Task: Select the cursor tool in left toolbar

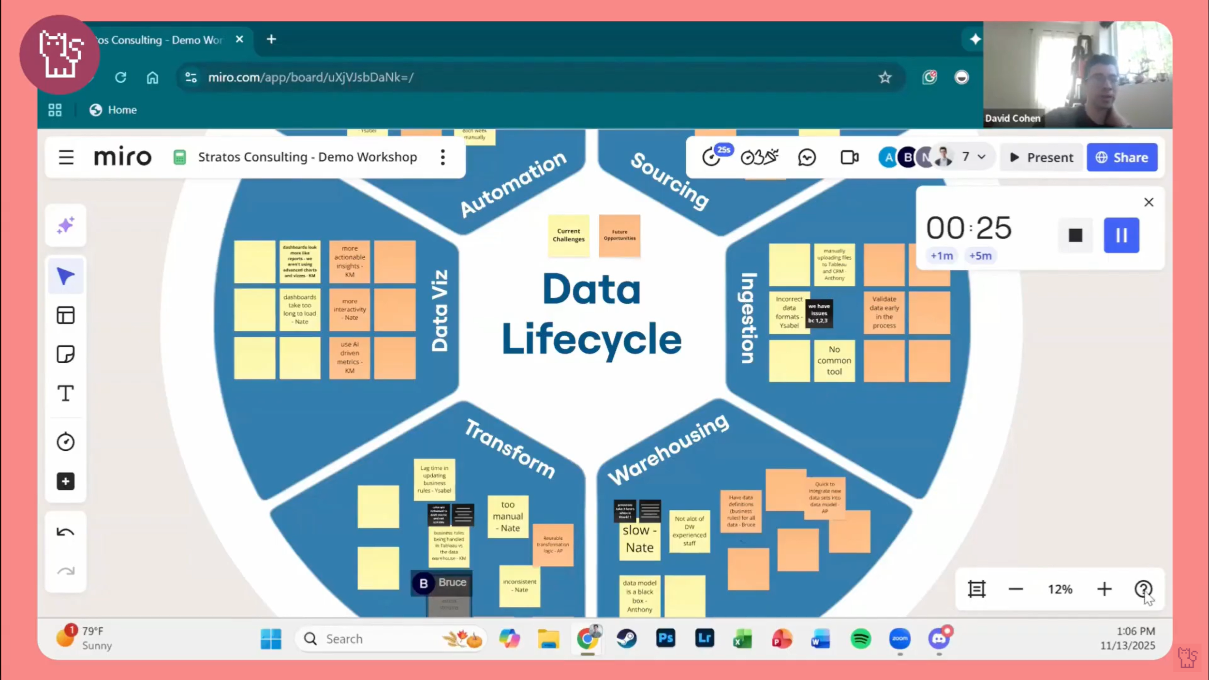Action: 65,275
